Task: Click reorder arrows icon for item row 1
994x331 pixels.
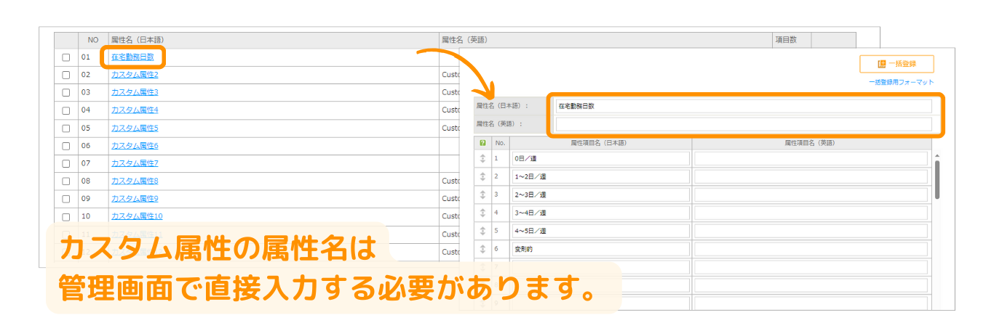Action: tap(482, 158)
